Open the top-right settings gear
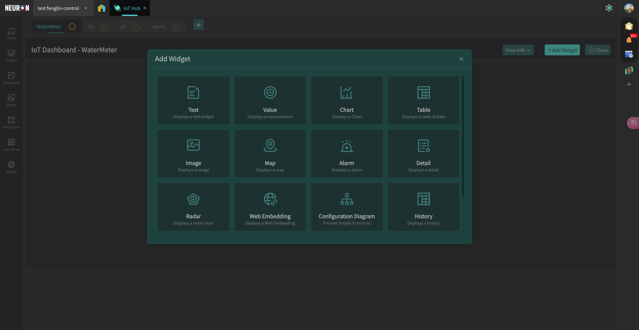The image size is (639, 330). [609, 8]
